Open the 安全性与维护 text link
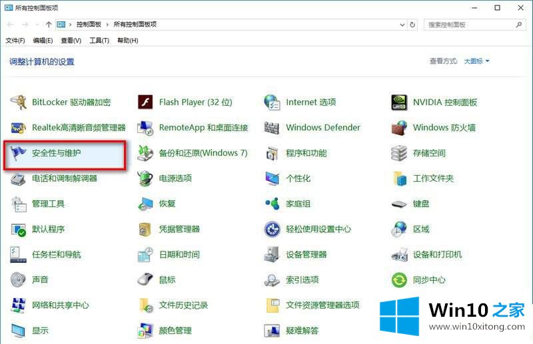This screenshot has width=533, height=344. (x=56, y=153)
